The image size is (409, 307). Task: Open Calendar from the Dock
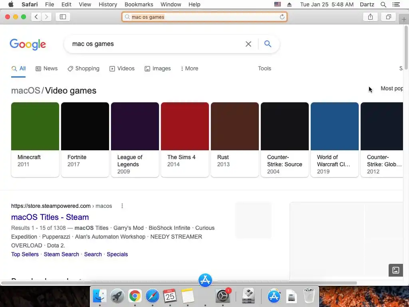170,296
